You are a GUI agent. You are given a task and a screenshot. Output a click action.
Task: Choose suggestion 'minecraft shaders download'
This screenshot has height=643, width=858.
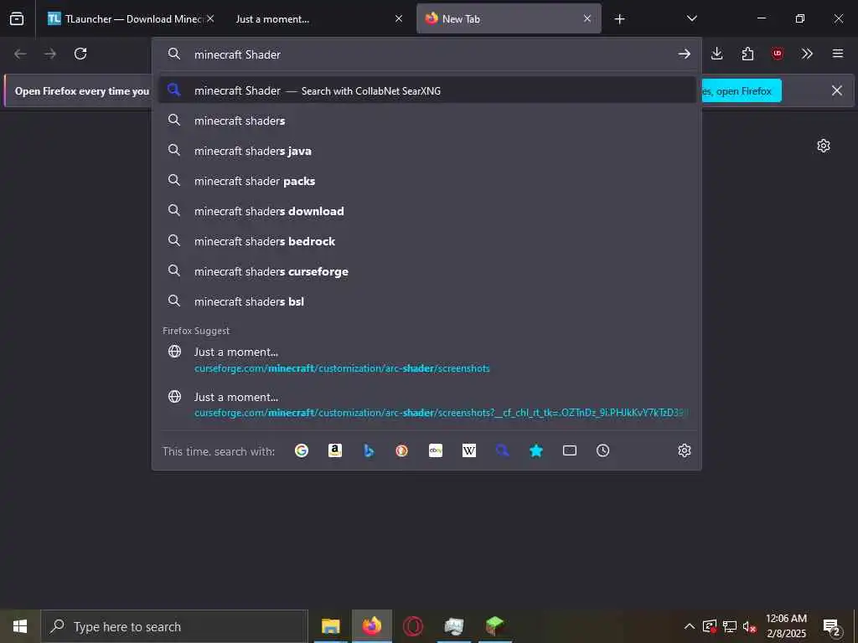point(426,210)
